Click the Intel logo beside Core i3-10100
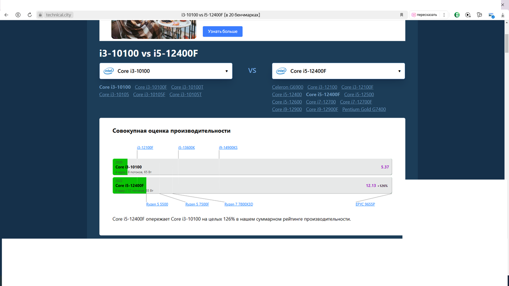Viewport: 509px width, 286px height. click(109, 71)
